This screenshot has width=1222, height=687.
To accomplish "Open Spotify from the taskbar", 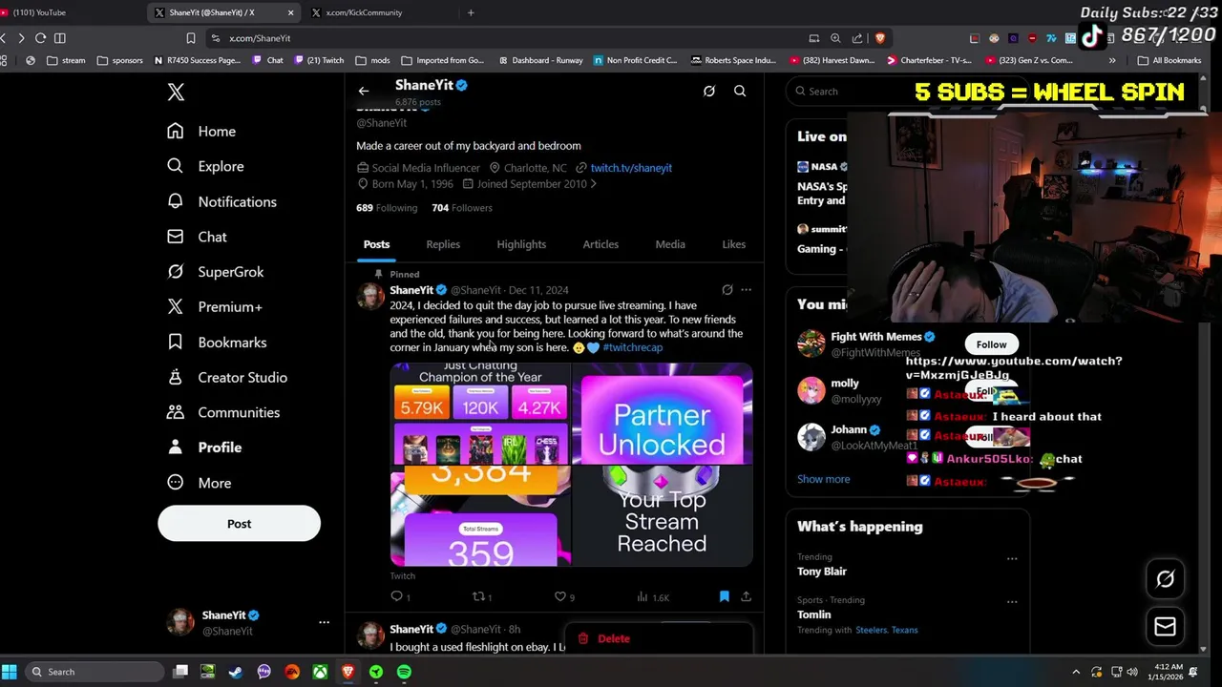I will [x=404, y=672].
